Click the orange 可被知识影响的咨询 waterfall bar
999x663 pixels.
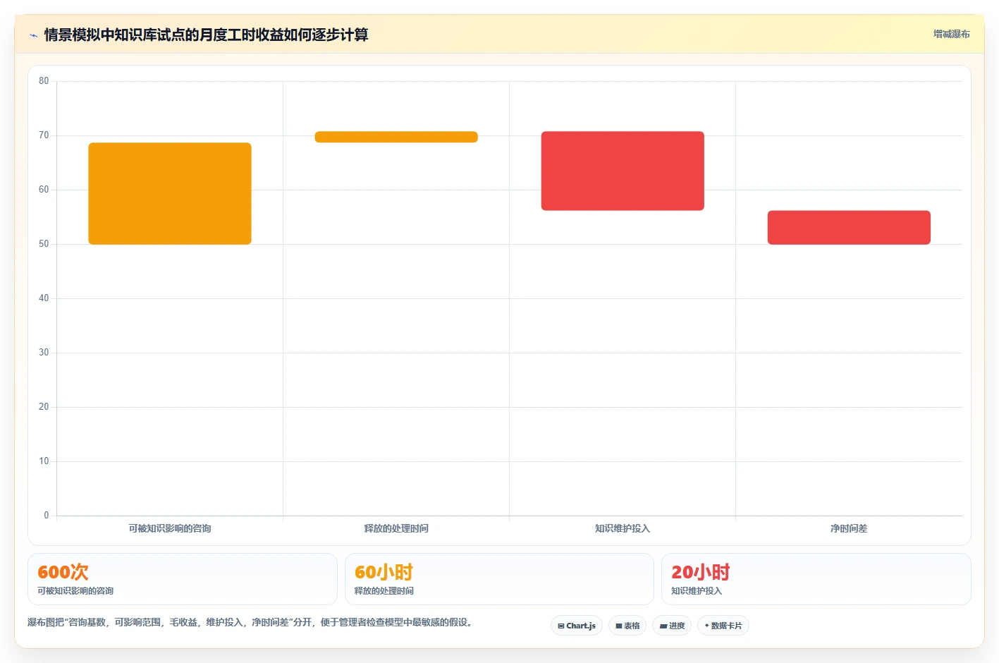[170, 193]
